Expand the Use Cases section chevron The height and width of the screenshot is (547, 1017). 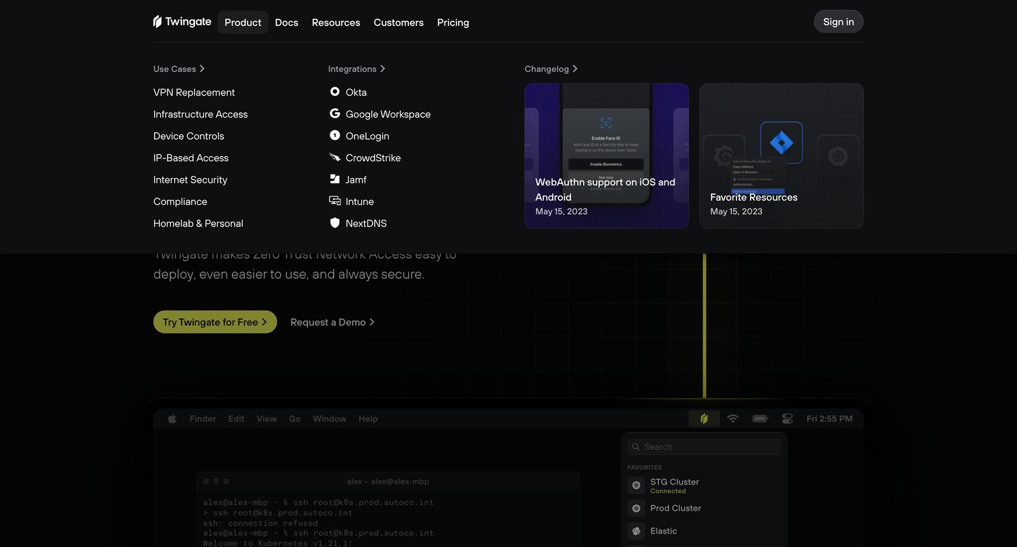[202, 69]
